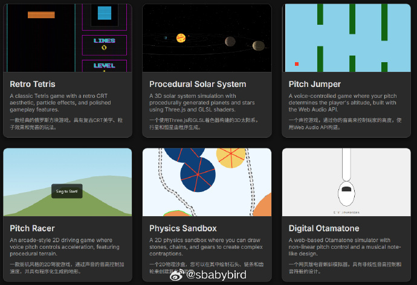Click the LINES counter panel in Tetris
Screen dimensions: 417x285
click(x=104, y=44)
